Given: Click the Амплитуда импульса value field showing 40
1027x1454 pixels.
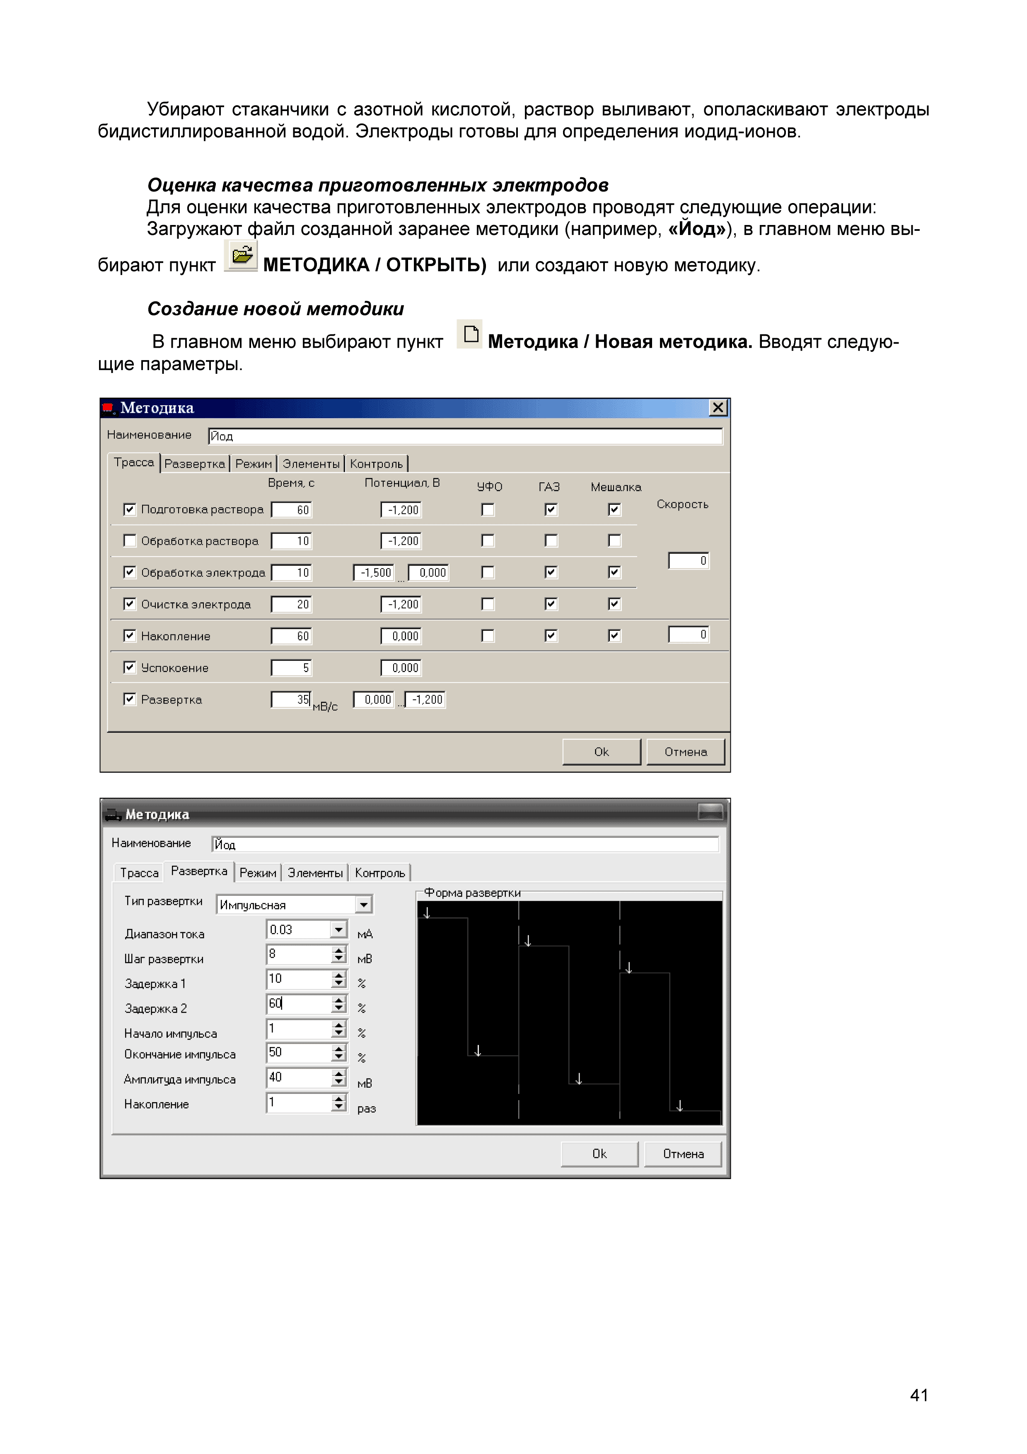Looking at the screenshot, I should (299, 1077).
